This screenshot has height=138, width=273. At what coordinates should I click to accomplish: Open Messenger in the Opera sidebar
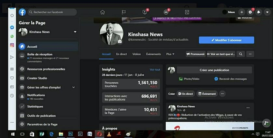click(12, 28)
